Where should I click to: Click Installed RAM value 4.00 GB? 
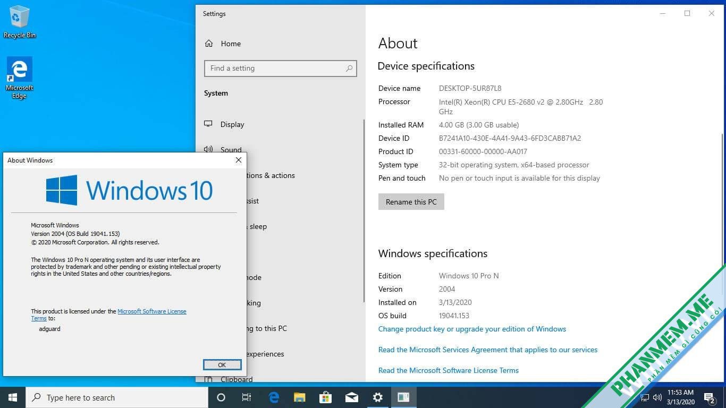tap(479, 125)
